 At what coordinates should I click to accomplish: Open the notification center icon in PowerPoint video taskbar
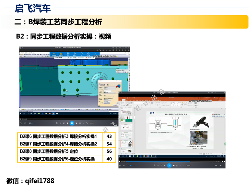(x=223, y=156)
